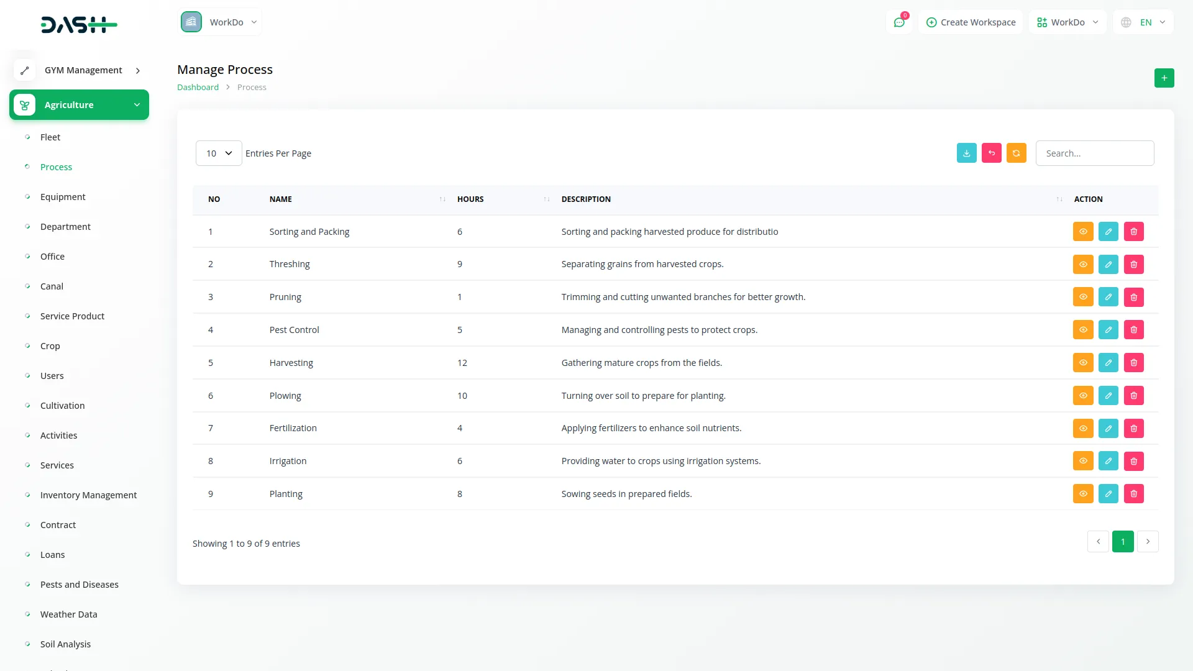Click the pink undo import icon
Viewport: 1193px width, 671px height.
(x=991, y=153)
